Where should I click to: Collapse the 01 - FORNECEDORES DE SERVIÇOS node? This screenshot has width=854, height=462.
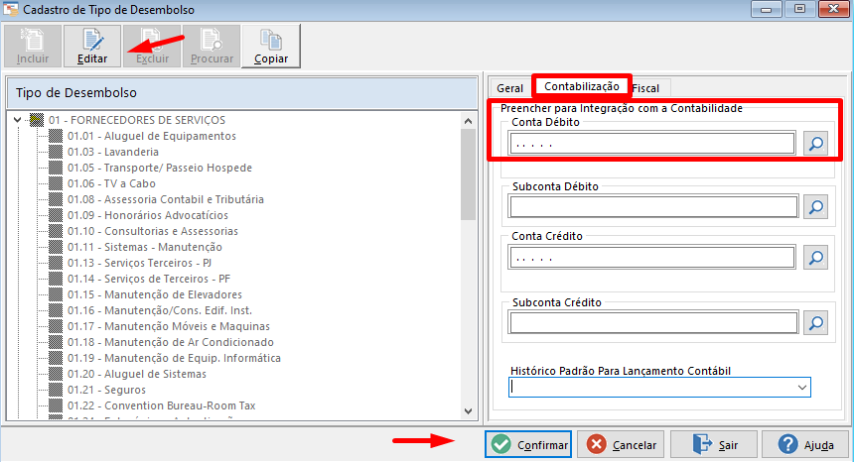(x=18, y=120)
